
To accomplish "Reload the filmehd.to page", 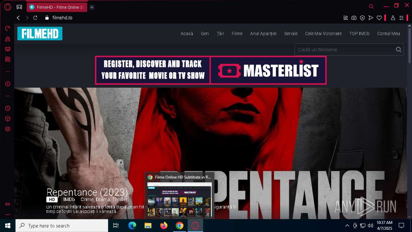I will (x=35, y=18).
